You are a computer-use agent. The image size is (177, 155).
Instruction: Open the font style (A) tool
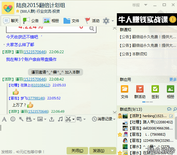tap(4, 119)
